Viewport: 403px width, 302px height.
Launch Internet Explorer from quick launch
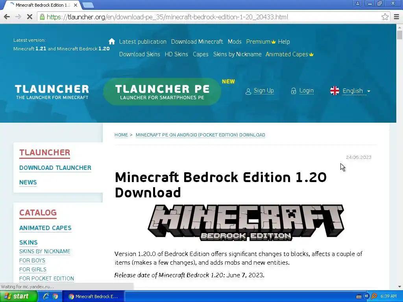(x=46, y=296)
